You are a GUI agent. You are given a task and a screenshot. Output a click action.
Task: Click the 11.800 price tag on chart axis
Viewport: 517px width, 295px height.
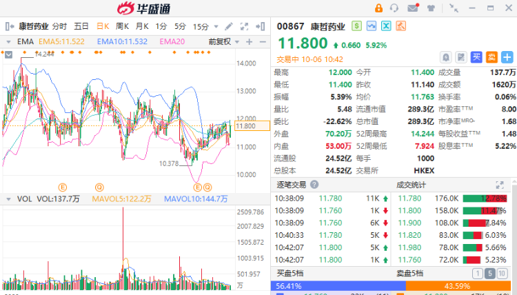[252, 126]
